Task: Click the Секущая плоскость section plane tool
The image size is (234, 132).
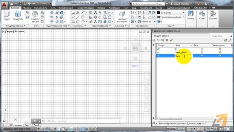Action: (122, 17)
